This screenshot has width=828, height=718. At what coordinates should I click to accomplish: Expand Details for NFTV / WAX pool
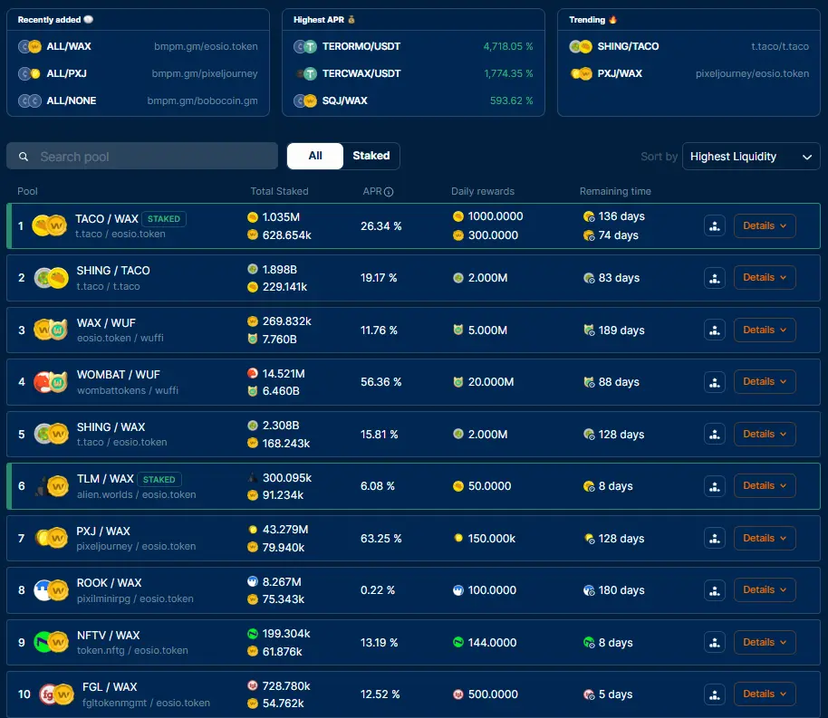[x=765, y=642]
